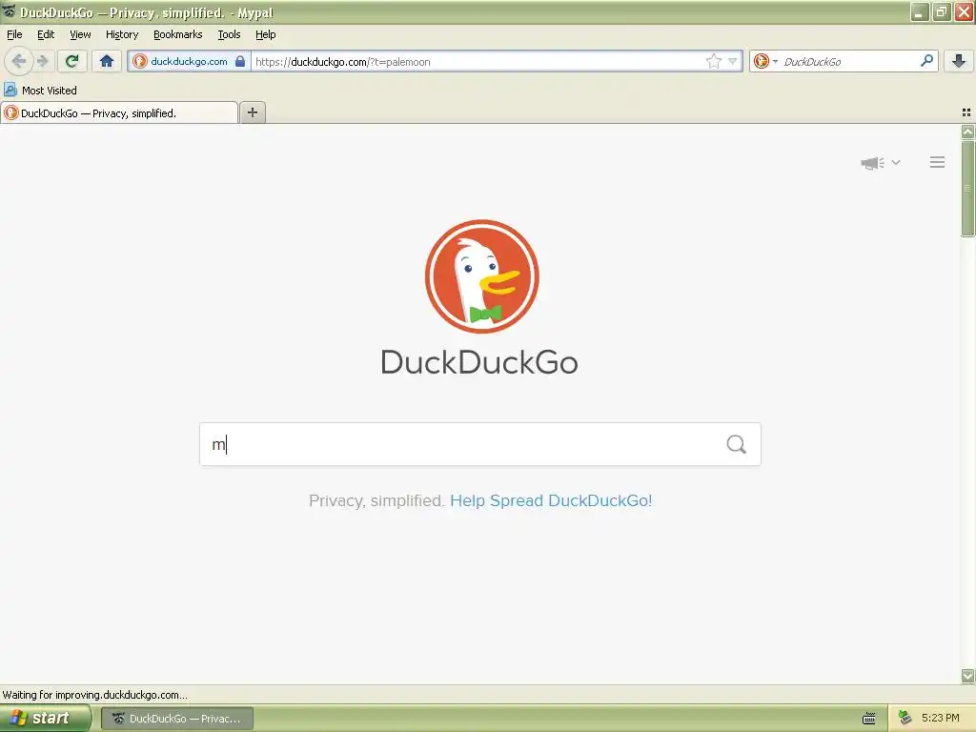976x732 pixels.
Task: Click the status bar loading message
Action: point(94,695)
